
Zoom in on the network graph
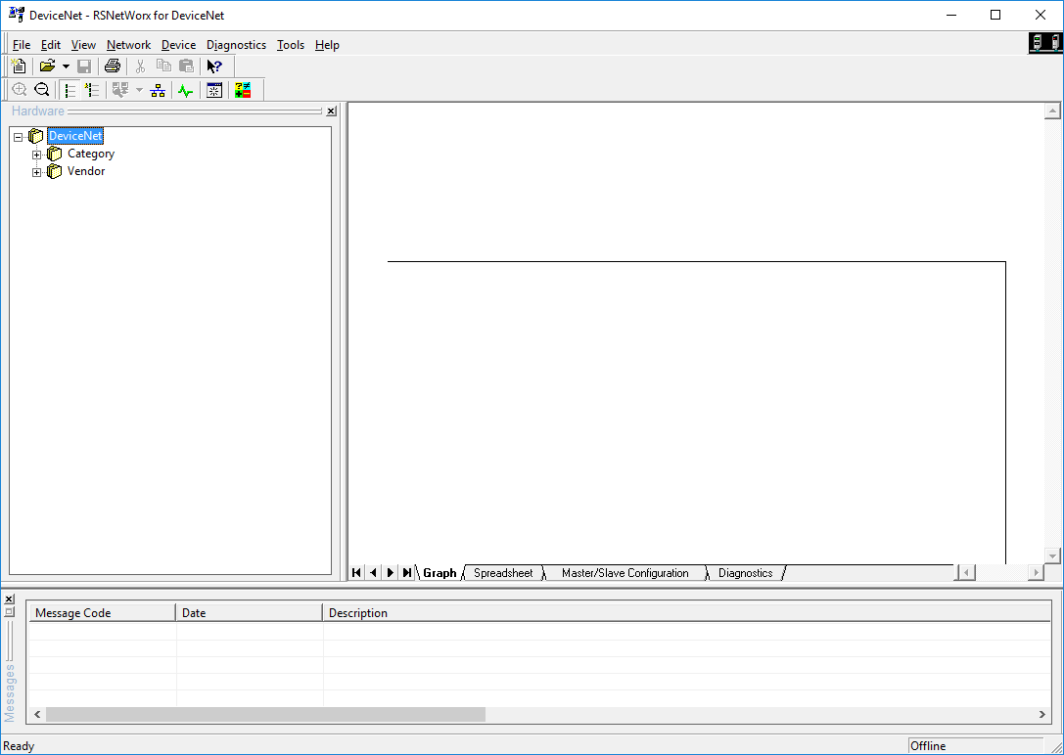(x=19, y=89)
